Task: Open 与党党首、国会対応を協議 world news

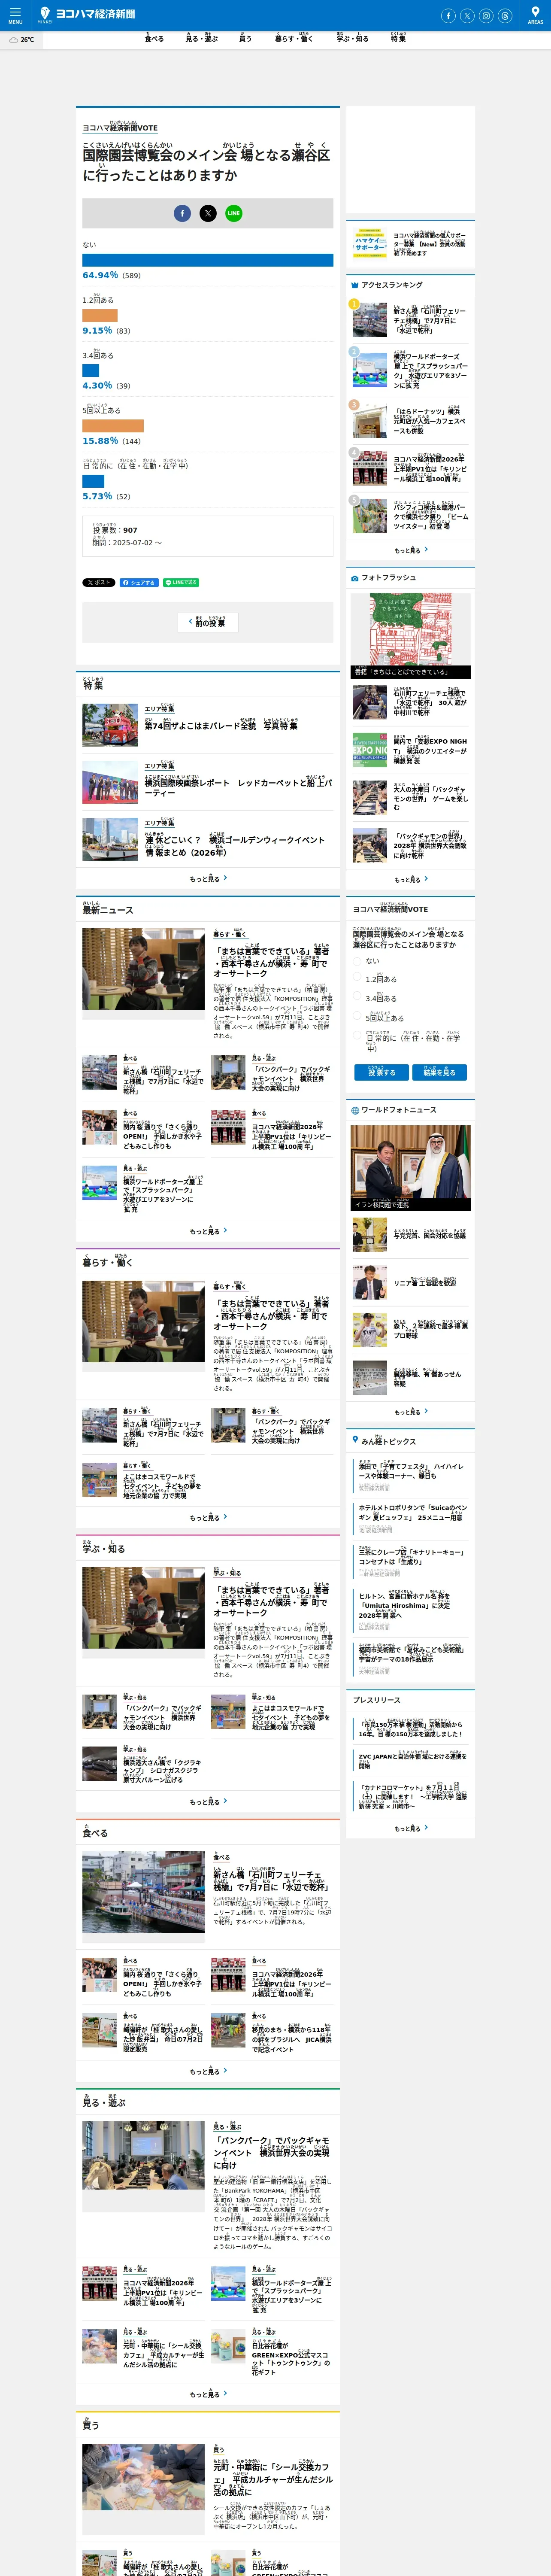Action: coord(429,1235)
